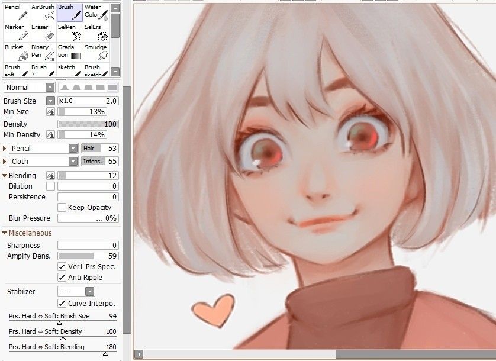
Task: Collapse the Blending section
Action: pos(4,175)
